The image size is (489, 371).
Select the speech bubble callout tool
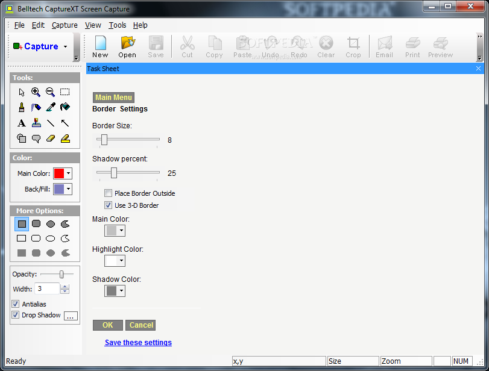pyautogui.click(x=36, y=139)
